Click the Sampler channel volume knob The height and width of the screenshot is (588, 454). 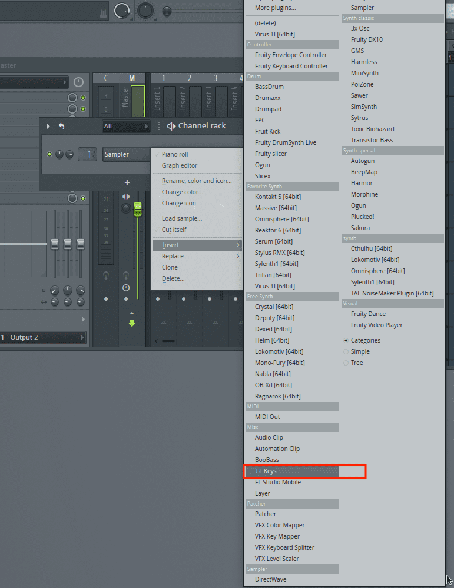[x=69, y=154]
